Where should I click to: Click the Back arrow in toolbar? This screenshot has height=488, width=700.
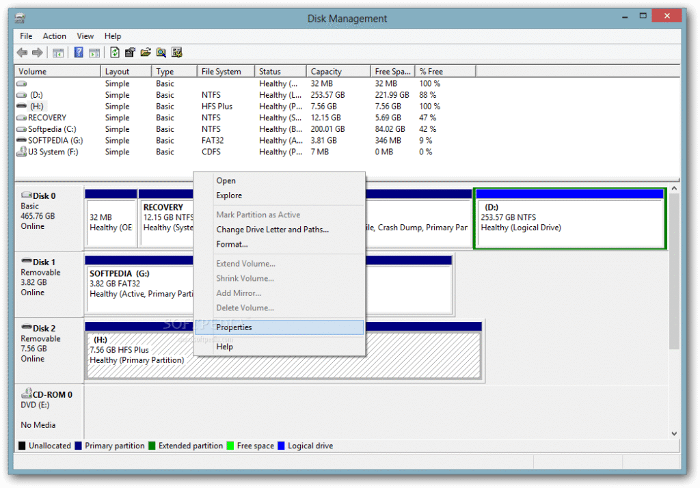tap(22, 53)
